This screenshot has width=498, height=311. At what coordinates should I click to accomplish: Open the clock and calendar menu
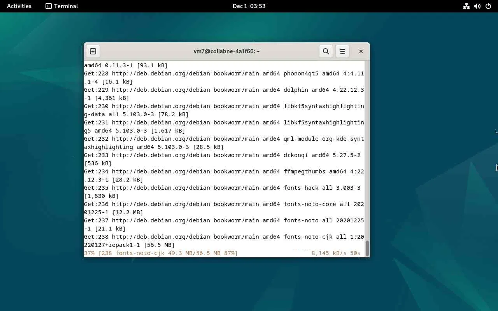249,6
